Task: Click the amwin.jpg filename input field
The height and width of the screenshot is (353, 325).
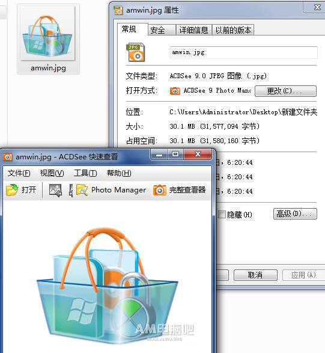Action: point(243,52)
